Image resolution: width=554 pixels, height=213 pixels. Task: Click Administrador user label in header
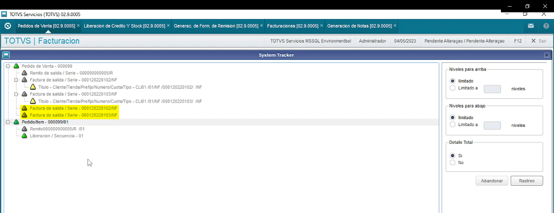point(372,41)
